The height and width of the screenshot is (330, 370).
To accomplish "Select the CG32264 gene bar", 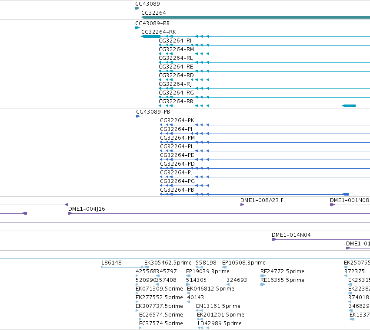I will pos(256,17).
